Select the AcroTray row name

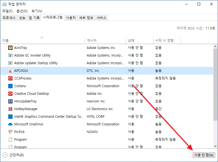[x=21, y=48]
